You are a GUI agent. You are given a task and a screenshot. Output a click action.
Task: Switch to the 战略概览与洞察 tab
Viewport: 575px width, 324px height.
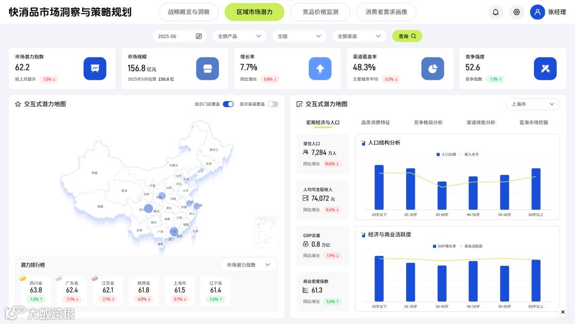(x=188, y=12)
